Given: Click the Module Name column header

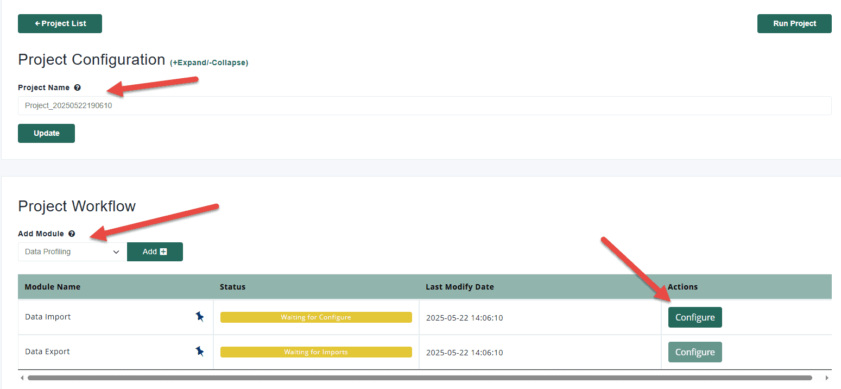Looking at the screenshot, I should (x=53, y=287).
